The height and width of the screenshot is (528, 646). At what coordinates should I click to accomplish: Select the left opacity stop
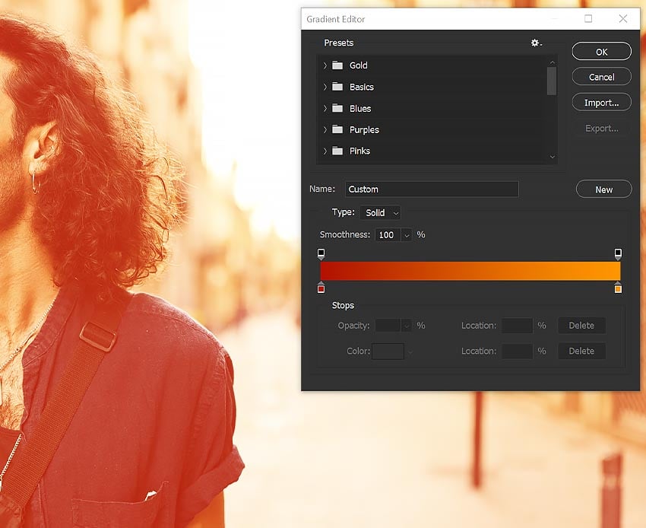pyautogui.click(x=321, y=253)
